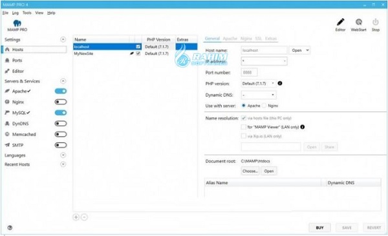Open Editor settings in sidebar

(x=18, y=71)
